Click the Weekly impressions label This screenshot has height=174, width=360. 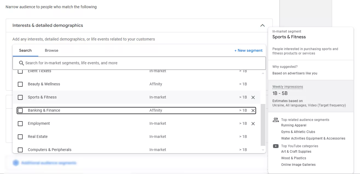point(288,87)
